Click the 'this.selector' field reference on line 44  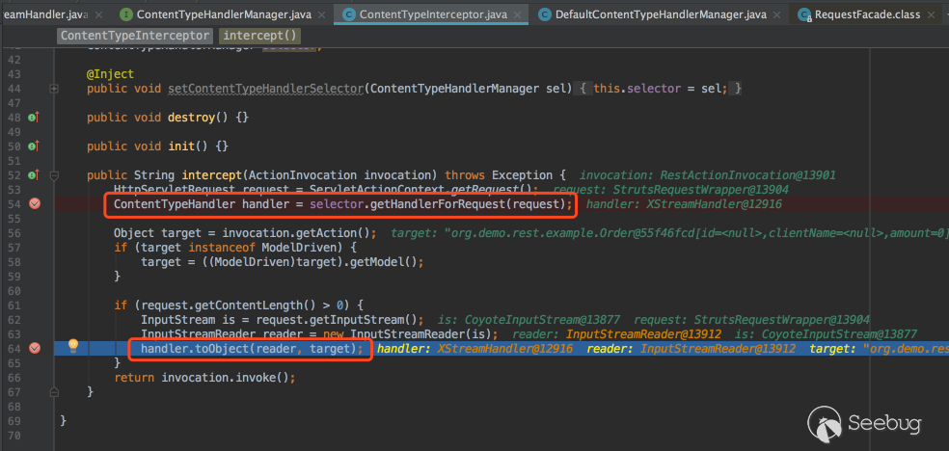[637, 89]
